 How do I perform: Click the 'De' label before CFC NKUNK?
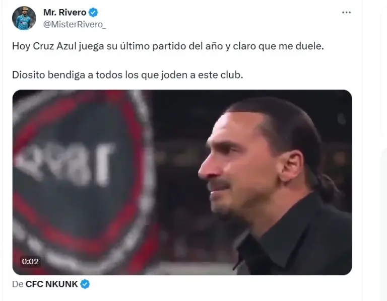pos(18,284)
